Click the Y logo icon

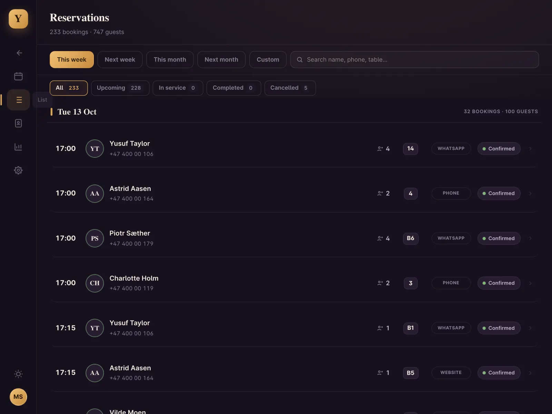[18, 19]
